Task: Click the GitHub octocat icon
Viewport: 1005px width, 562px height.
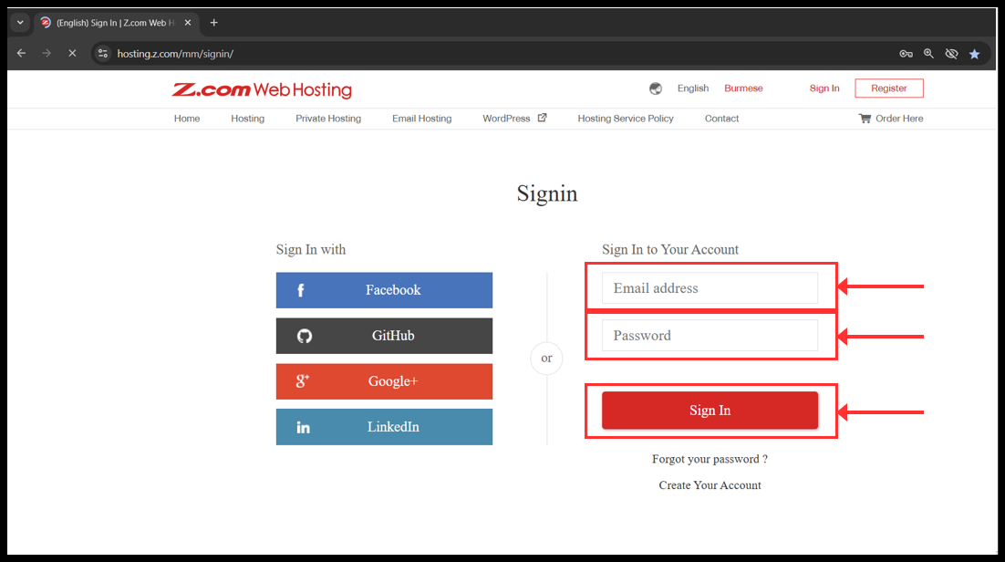Action: 305,336
